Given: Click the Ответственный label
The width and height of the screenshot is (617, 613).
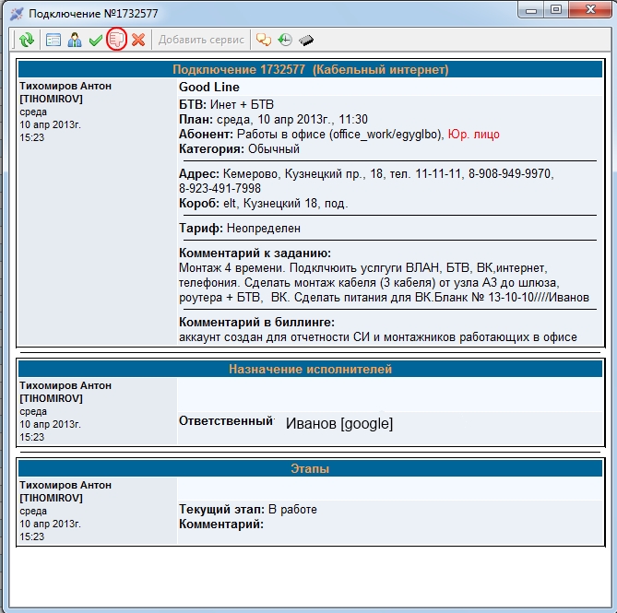Looking at the screenshot, I should 226,420.
